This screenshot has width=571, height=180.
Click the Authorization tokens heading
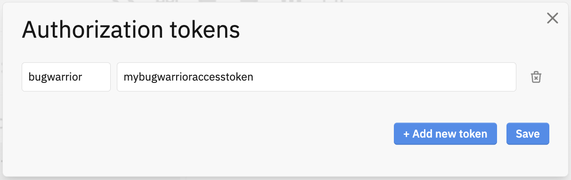pyautogui.click(x=131, y=30)
